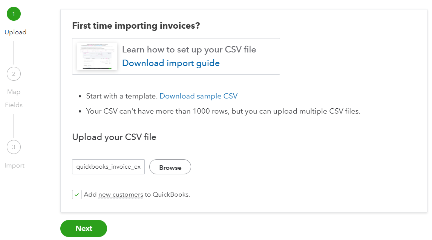Click the underlined new customers link

[x=121, y=194]
